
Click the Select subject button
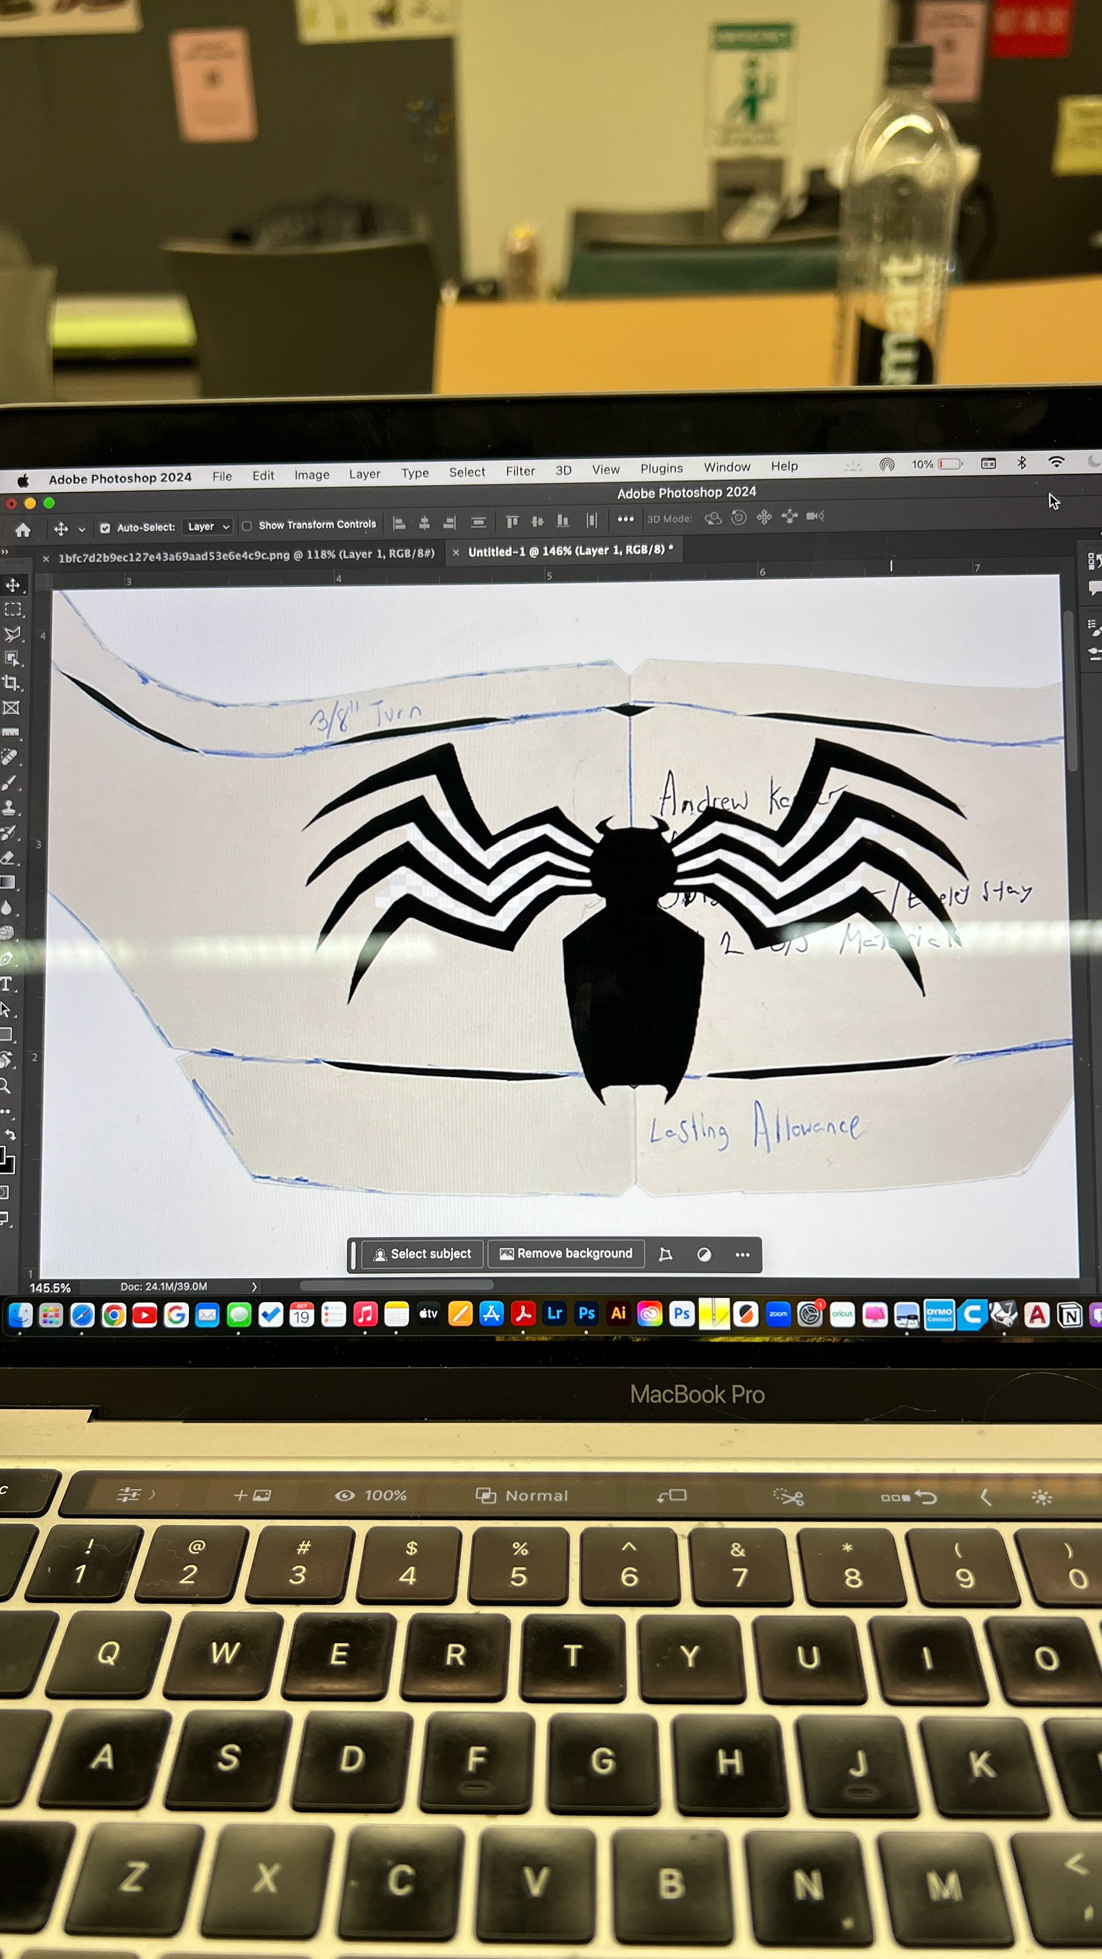click(422, 1254)
